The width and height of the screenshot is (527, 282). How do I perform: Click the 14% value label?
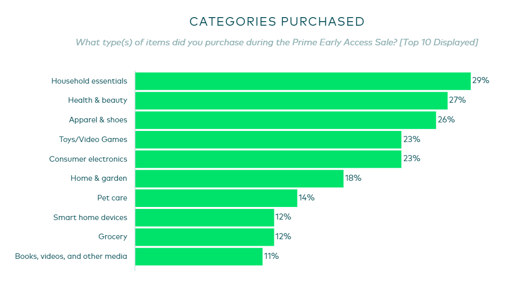[307, 198]
